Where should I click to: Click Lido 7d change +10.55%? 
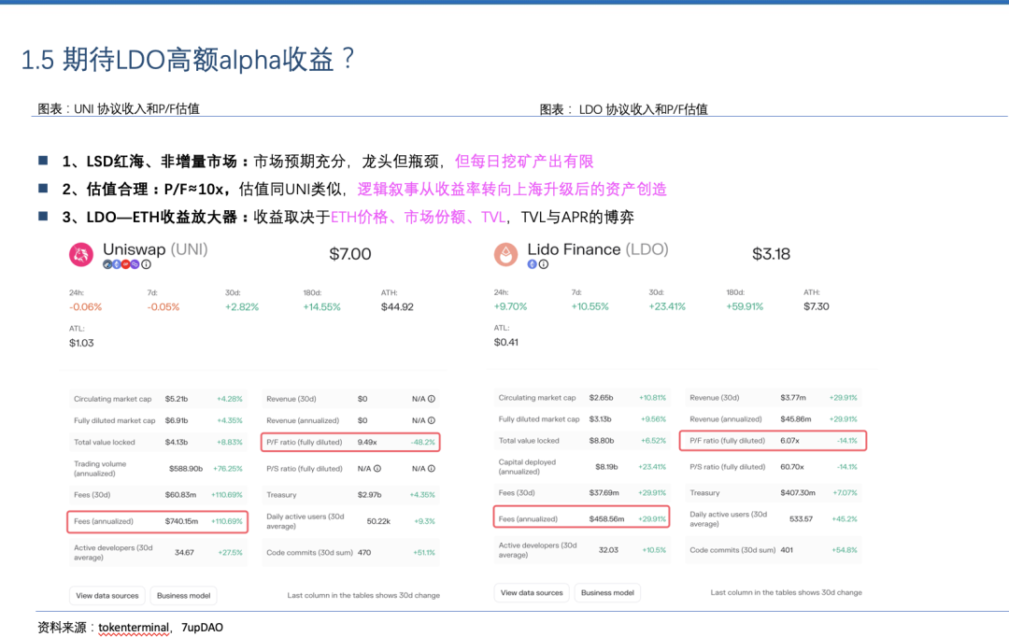coord(590,306)
